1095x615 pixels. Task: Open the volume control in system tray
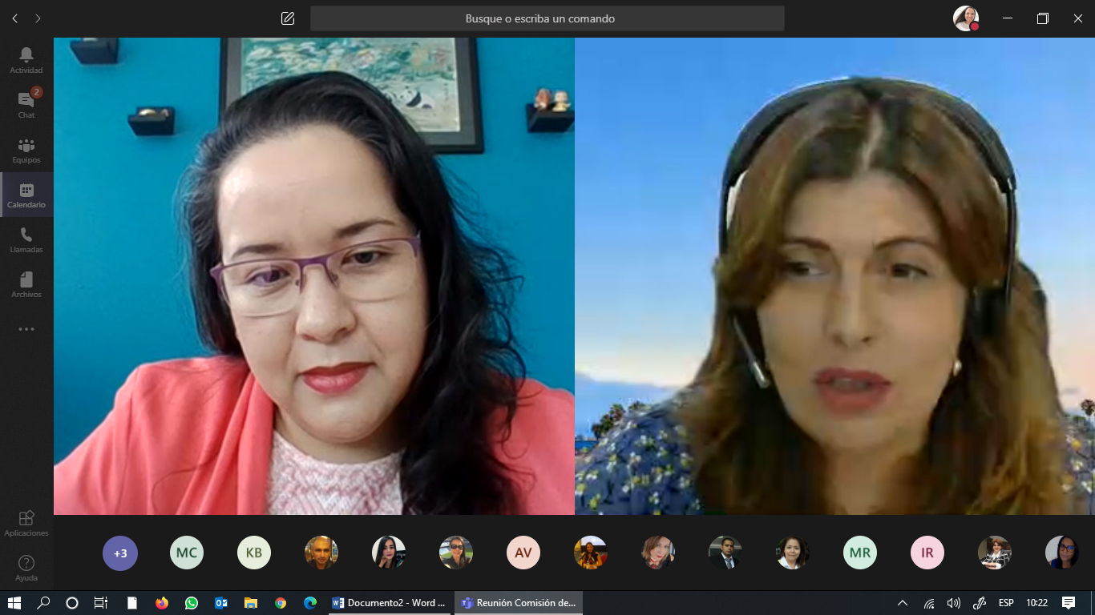(954, 603)
